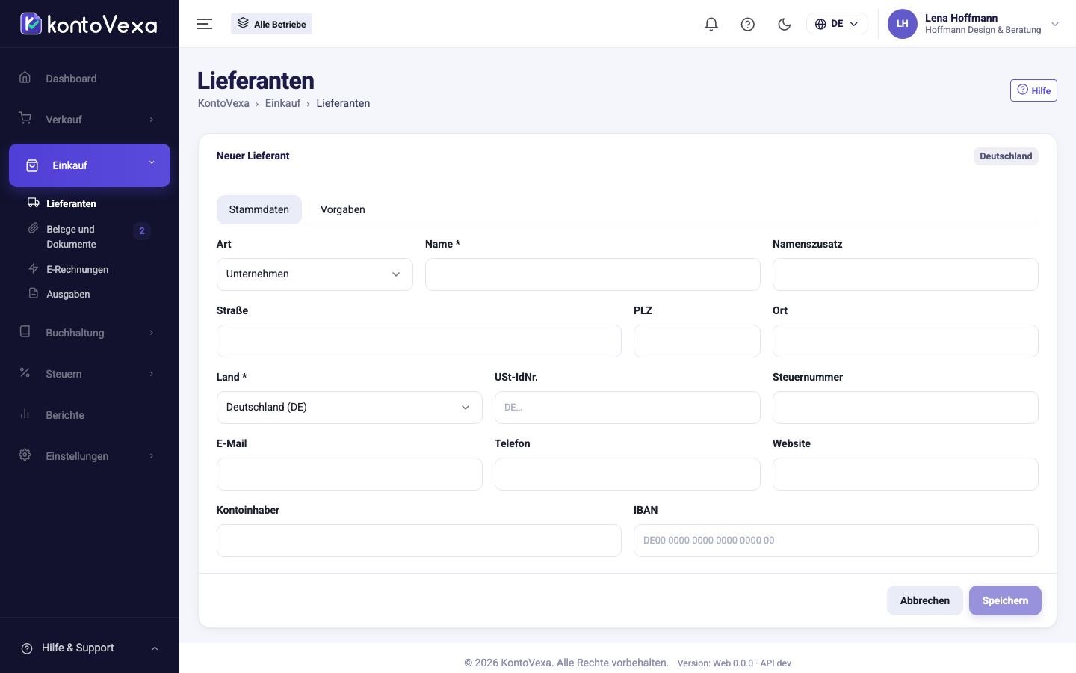Screen dimensions: 1076x673
Task: Focus the PLZ input field
Action: (x=697, y=341)
